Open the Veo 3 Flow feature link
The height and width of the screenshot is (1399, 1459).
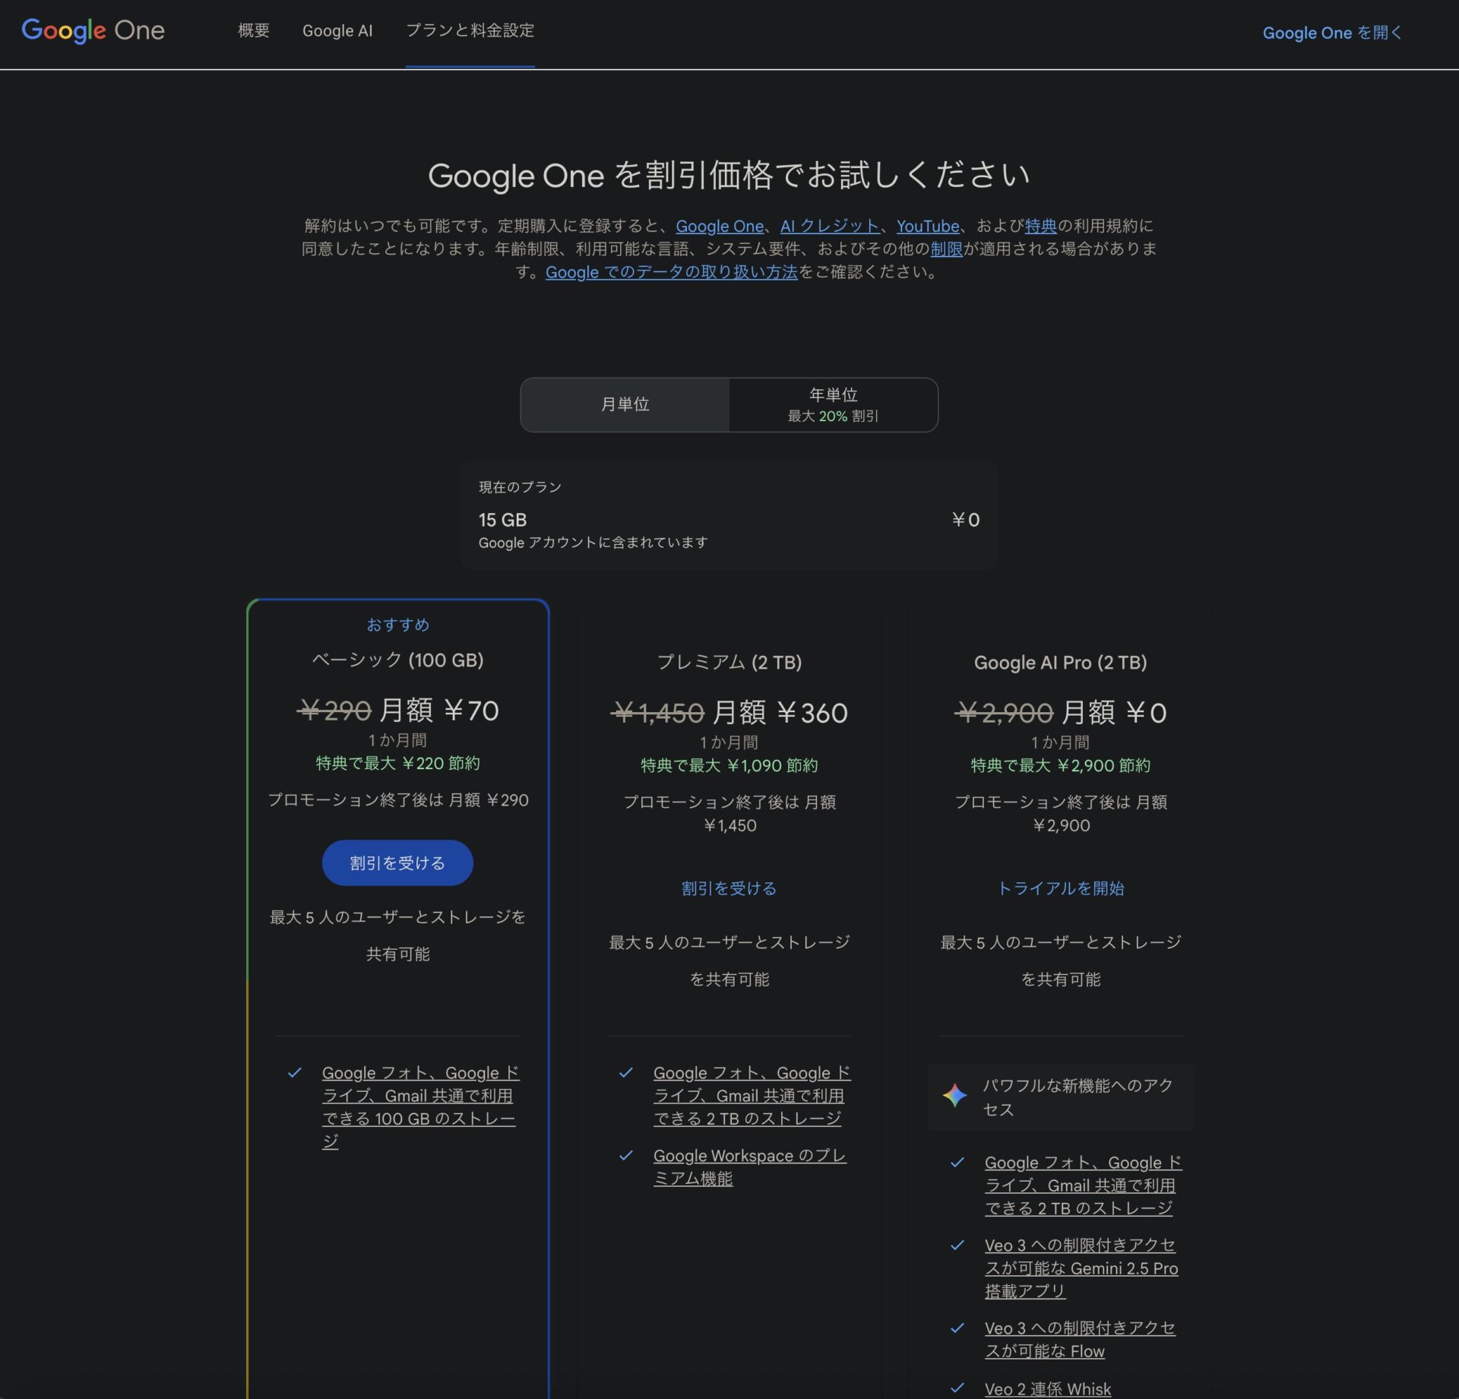[x=1079, y=1339]
